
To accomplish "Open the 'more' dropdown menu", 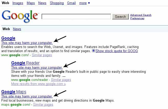I will [84, 3].
